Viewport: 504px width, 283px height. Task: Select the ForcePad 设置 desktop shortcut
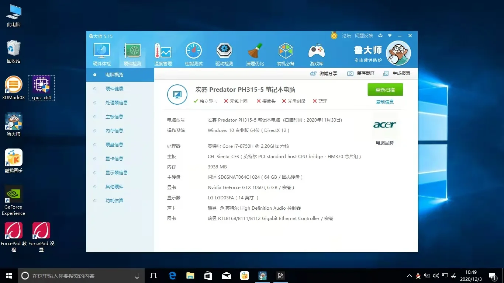41,237
